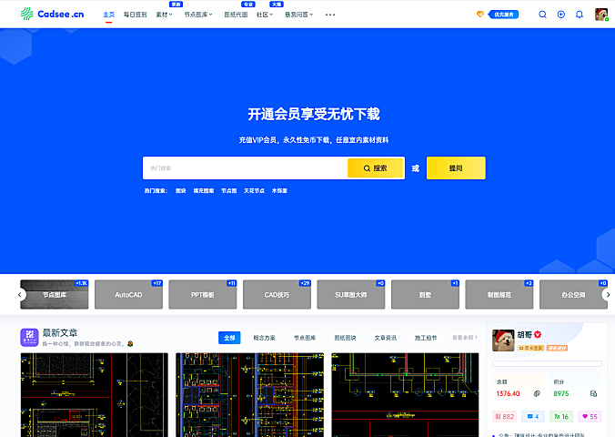The height and width of the screenshot is (437, 615).
Task: Open the PPT模板 category card
Action: tap(203, 294)
